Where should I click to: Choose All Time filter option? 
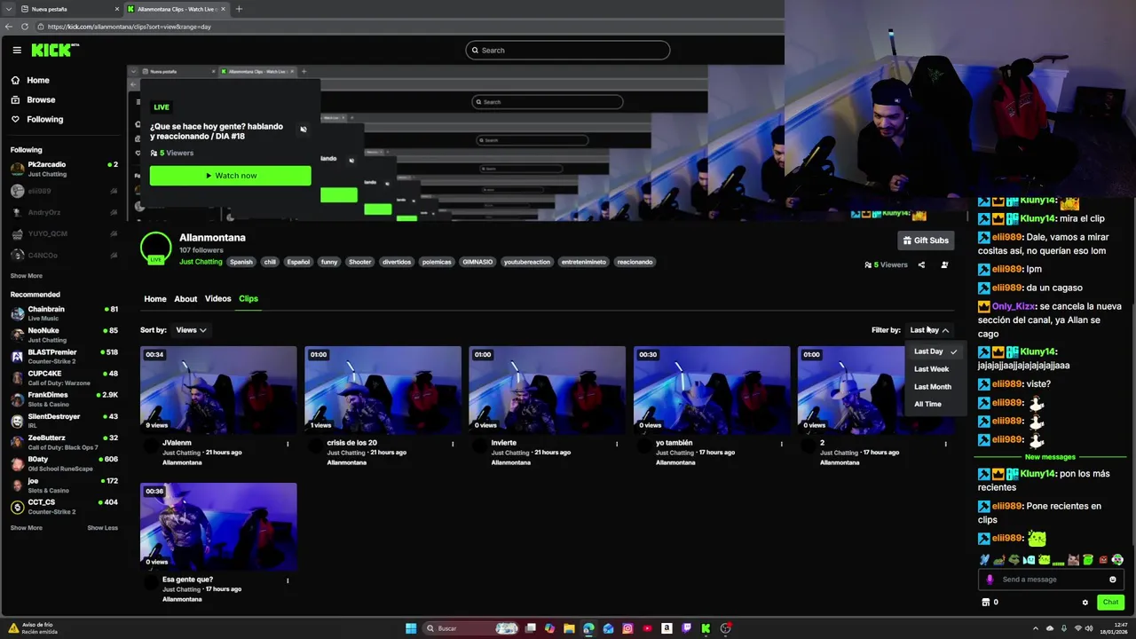point(935,404)
